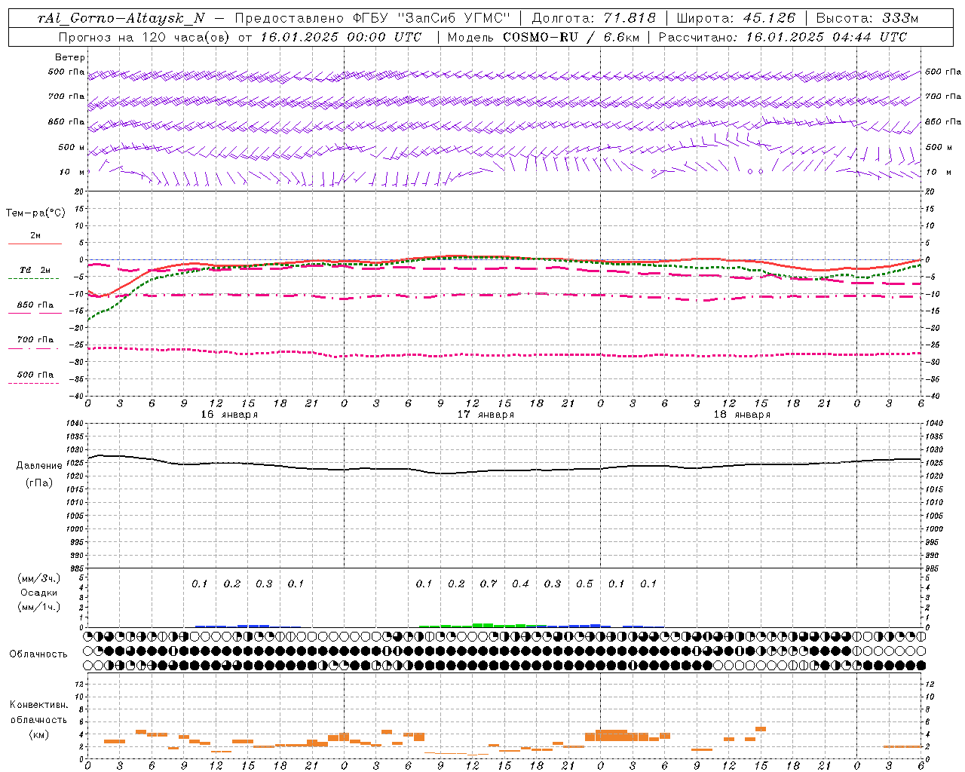Click the (гПа) pressure unit label
The width and height of the screenshot is (965, 772).
pos(39,482)
